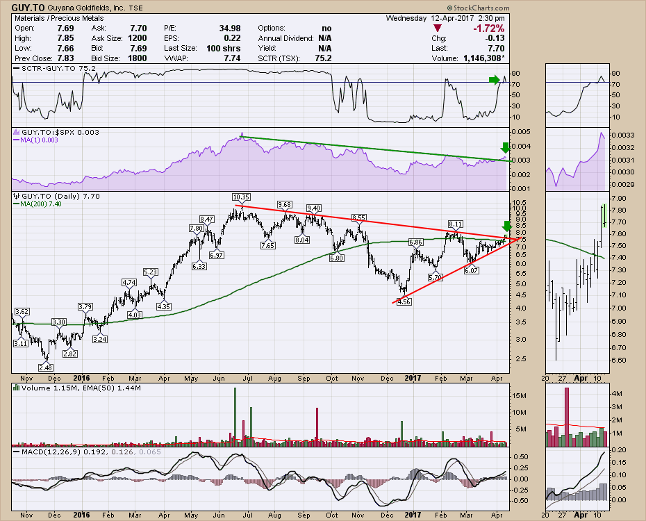Click the green down arrow above price breakout
Screen dimensions: 646x521
[x=506, y=226]
